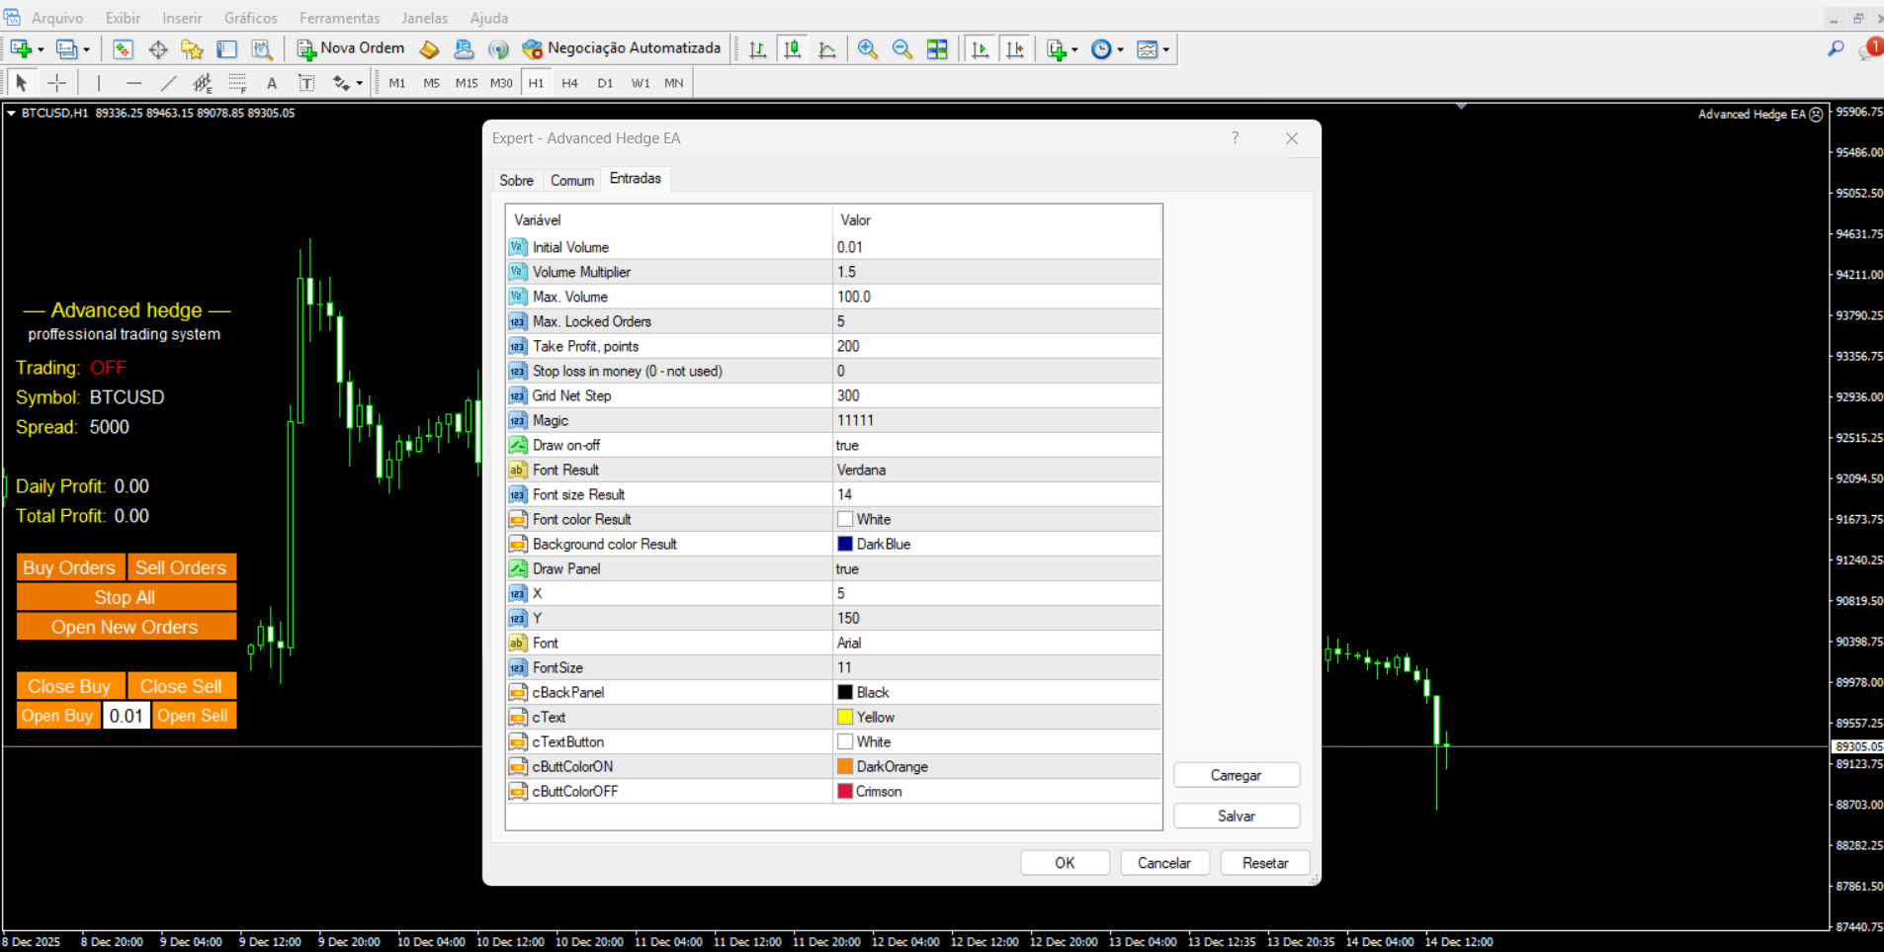Open the templates dropdown in the toolbar
The image size is (1884, 952).
click(x=1166, y=49)
